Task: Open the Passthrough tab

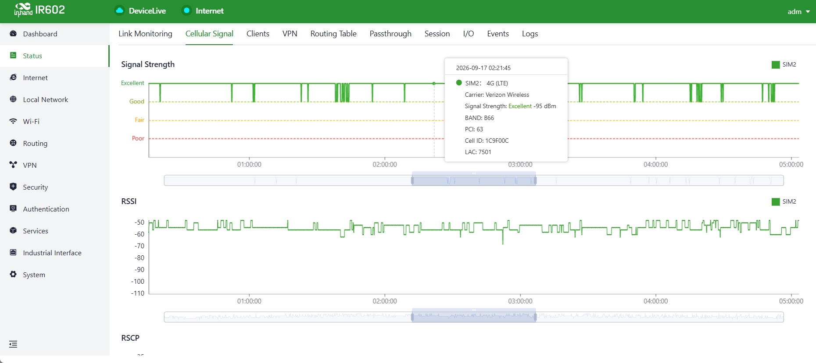Action: tap(390, 34)
